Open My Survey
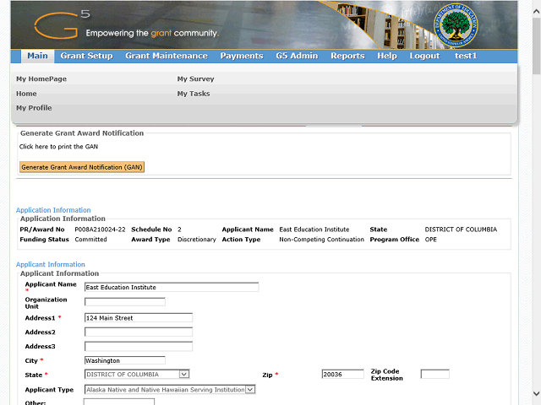Screen dimensions: 541x405 [x=195, y=78]
